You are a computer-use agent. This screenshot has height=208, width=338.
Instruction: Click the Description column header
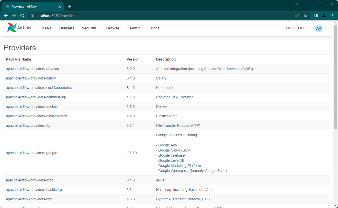(166, 59)
